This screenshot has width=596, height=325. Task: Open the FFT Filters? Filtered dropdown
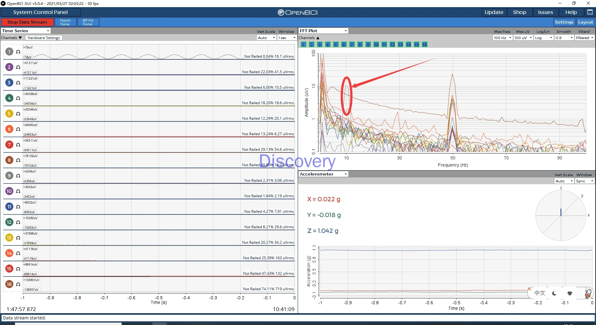coord(585,38)
